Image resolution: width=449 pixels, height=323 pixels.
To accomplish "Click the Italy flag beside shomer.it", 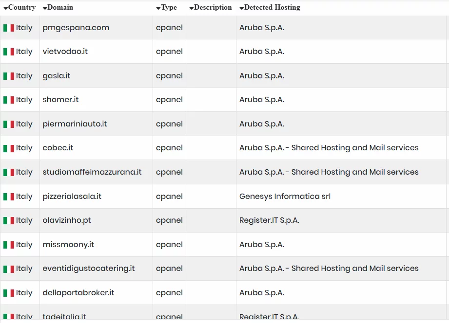I will click(x=9, y=100).
